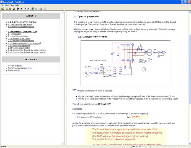Viewport: 191px width, 148px height.
Task: Open the File menu
Action: pyautogui.click(x=2, y=5)
